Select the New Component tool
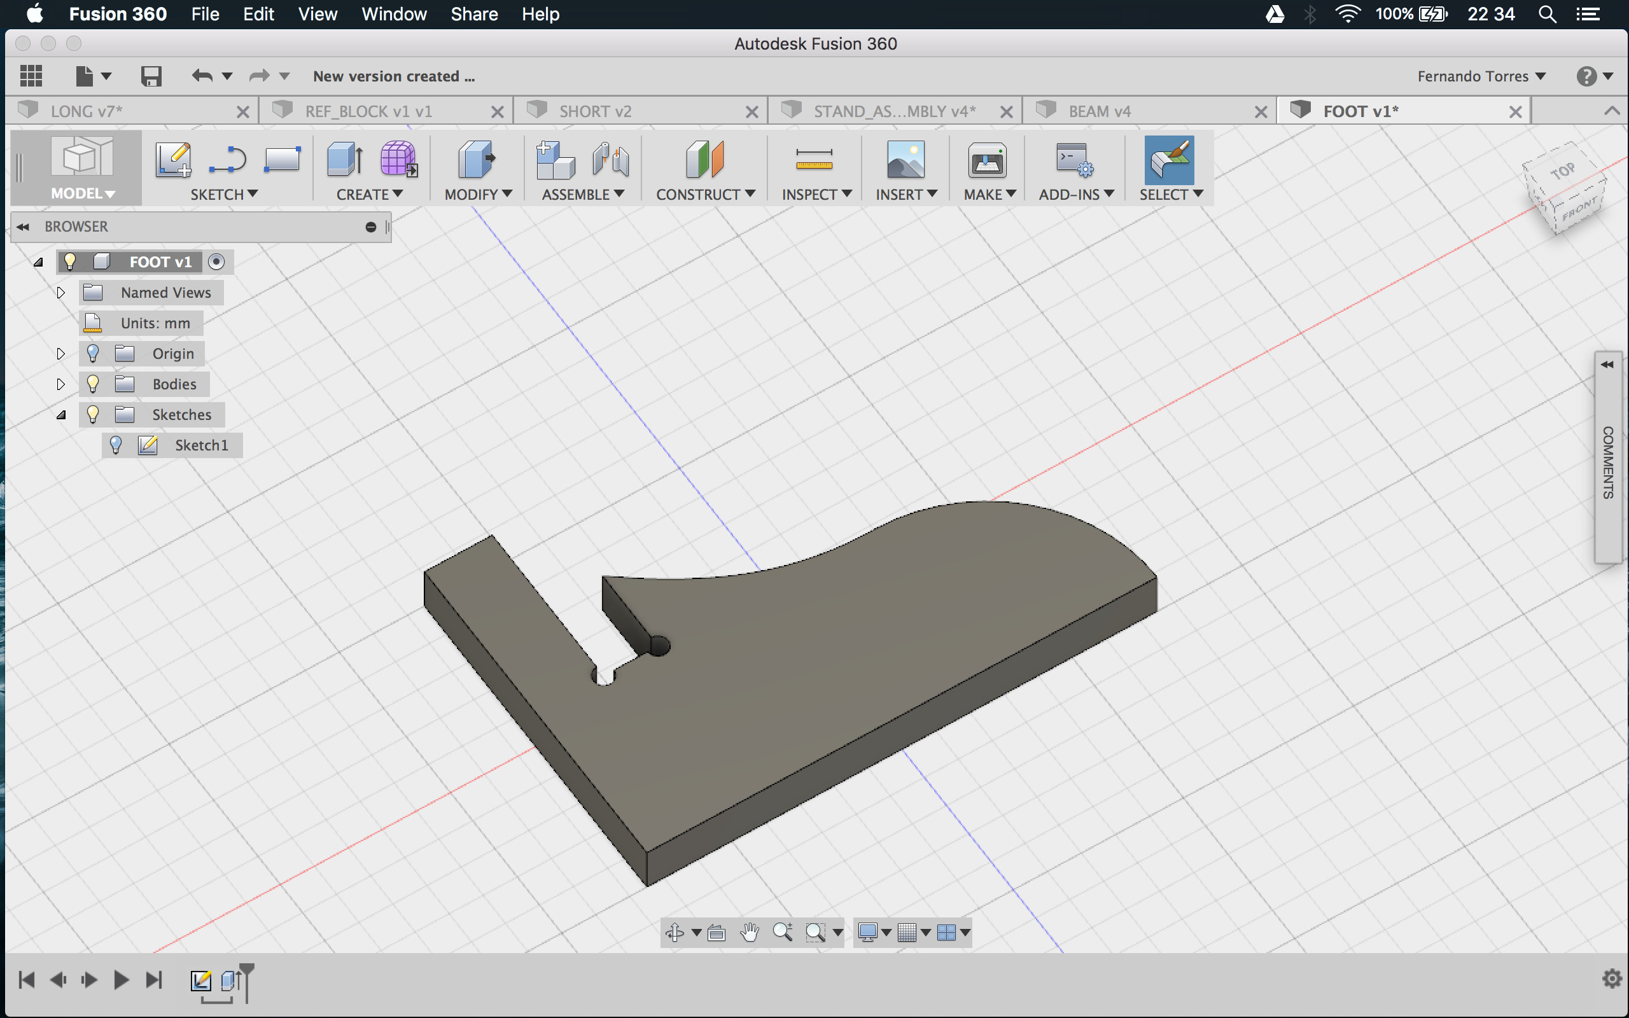The height and width of the screenshot is (1018, 1629). coord(556,160)
